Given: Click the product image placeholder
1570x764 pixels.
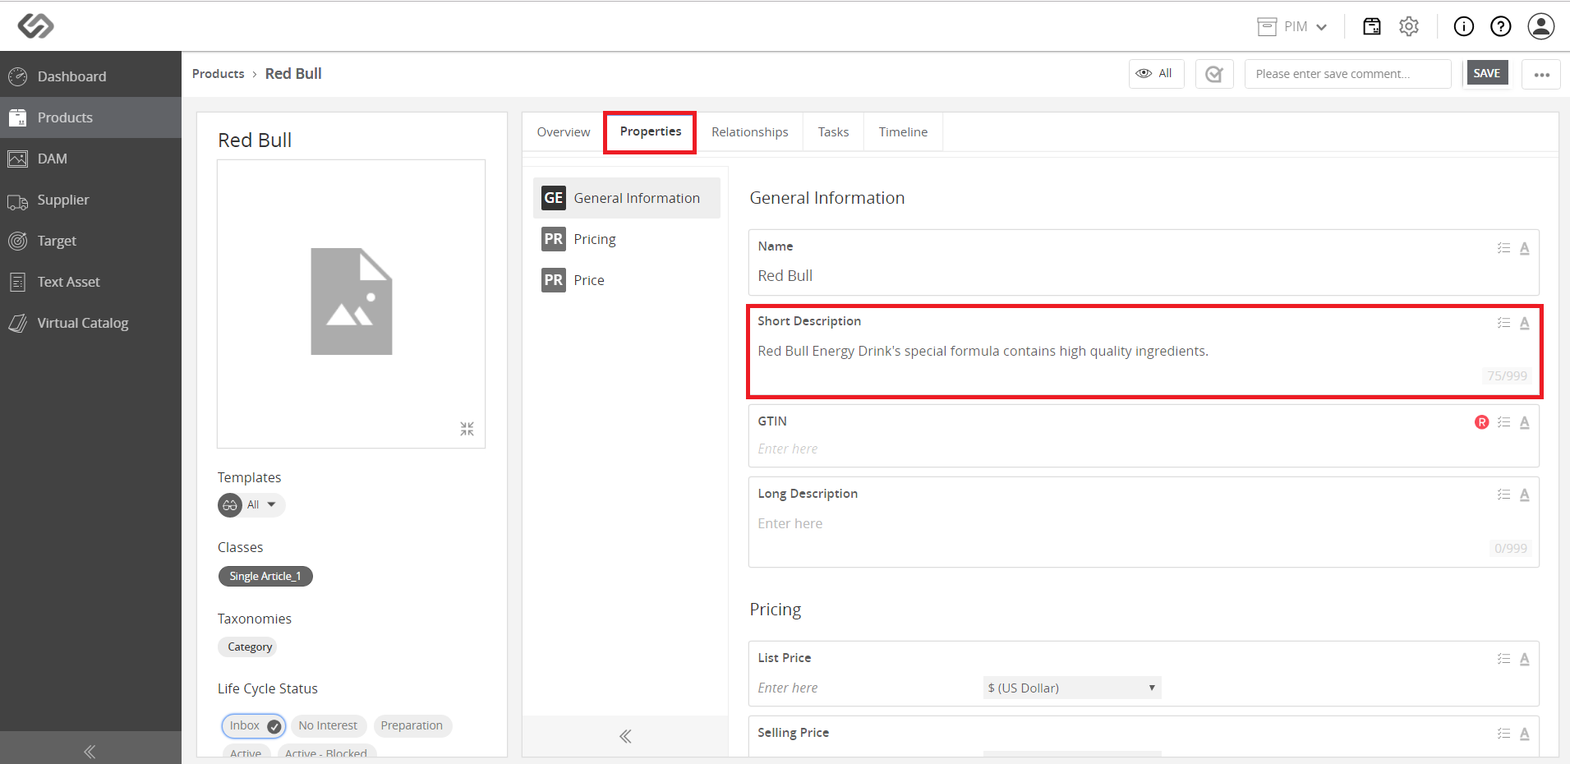Looking at the screenshot, I should click(x=352, y=301).
